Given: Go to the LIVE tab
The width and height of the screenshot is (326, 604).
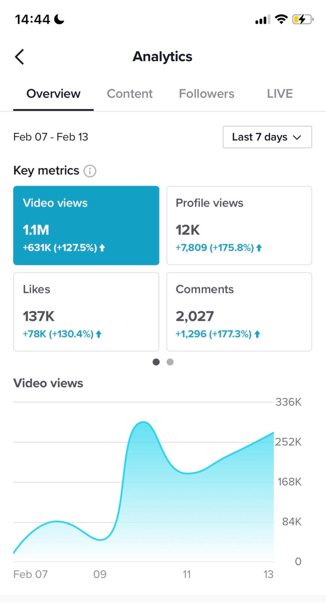Looking at the screenshot, I should [x=279, y=94].
